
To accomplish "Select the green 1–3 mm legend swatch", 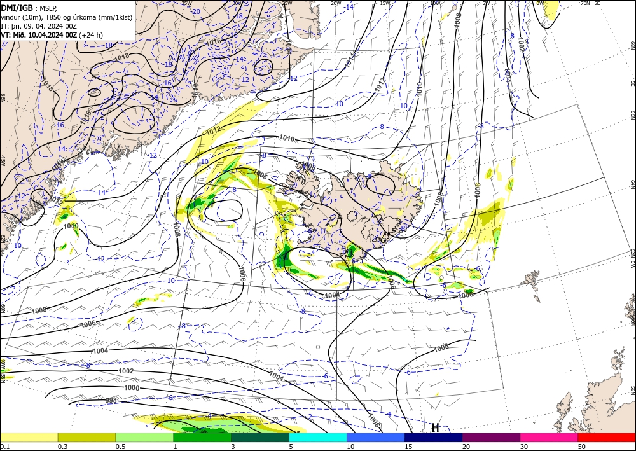I will (202, 437).
